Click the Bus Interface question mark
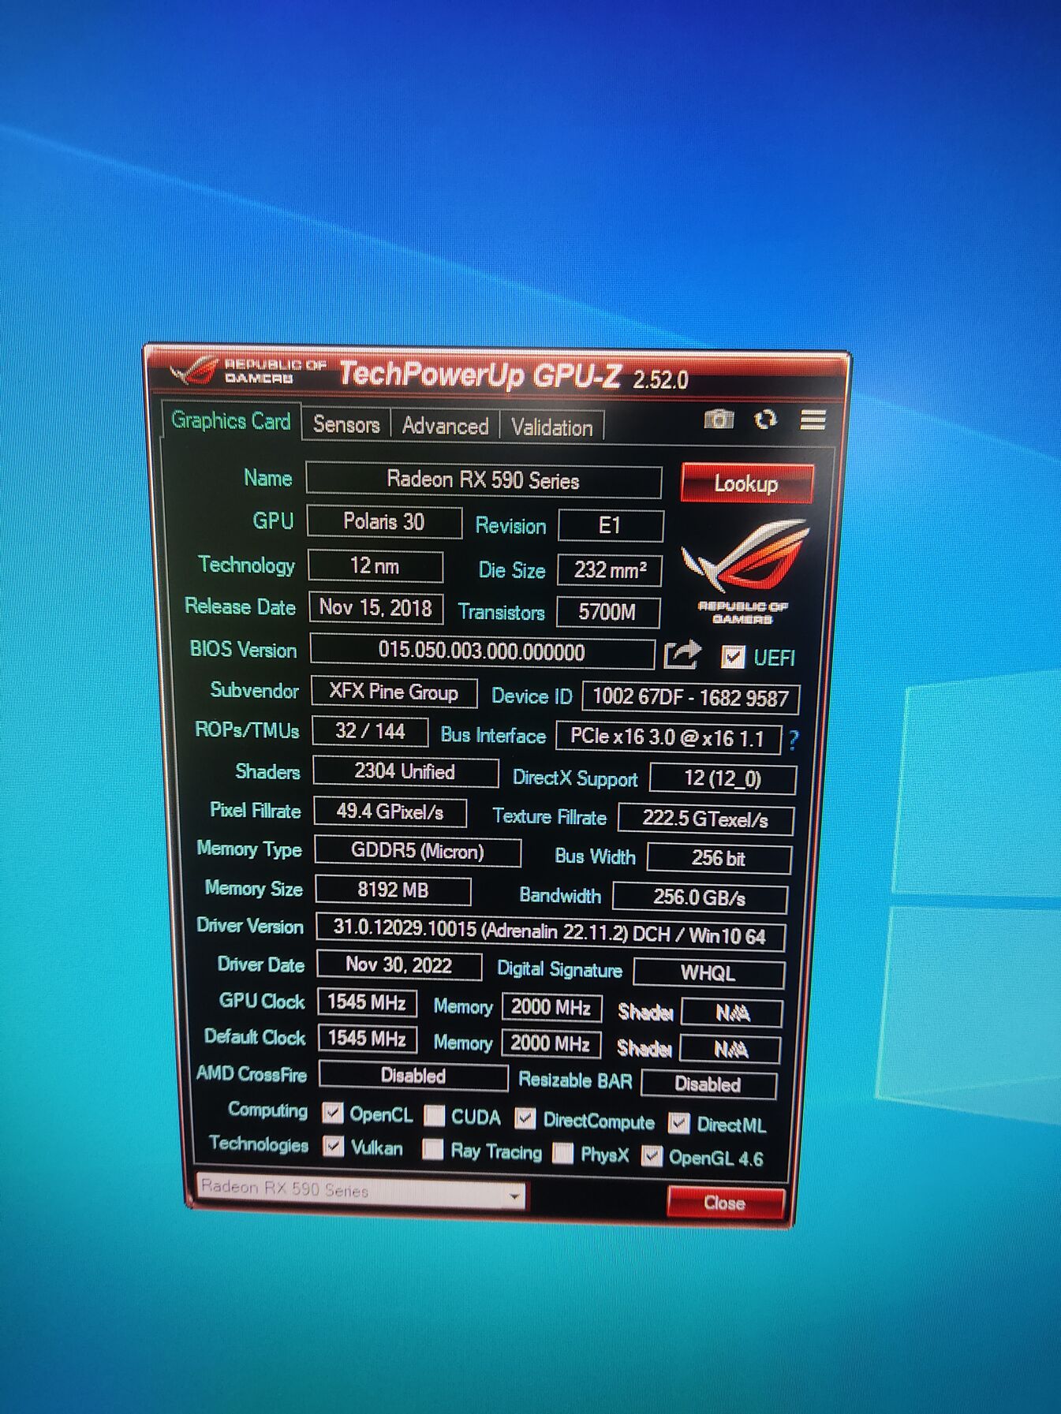Screen dimensions: 1061x1414 793,740
